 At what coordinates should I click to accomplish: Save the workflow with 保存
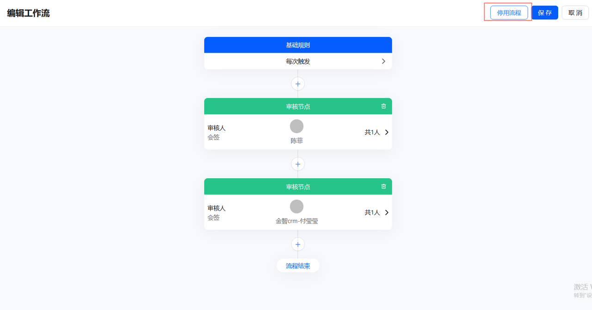[x=545, y=12]
